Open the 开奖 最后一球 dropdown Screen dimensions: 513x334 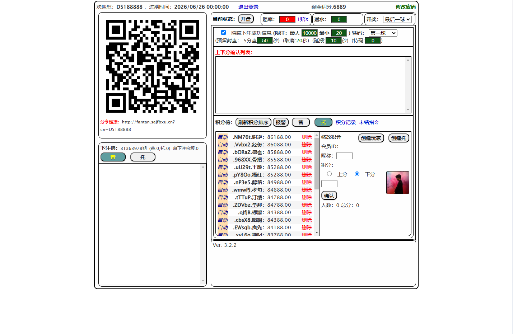click(397, 19)
